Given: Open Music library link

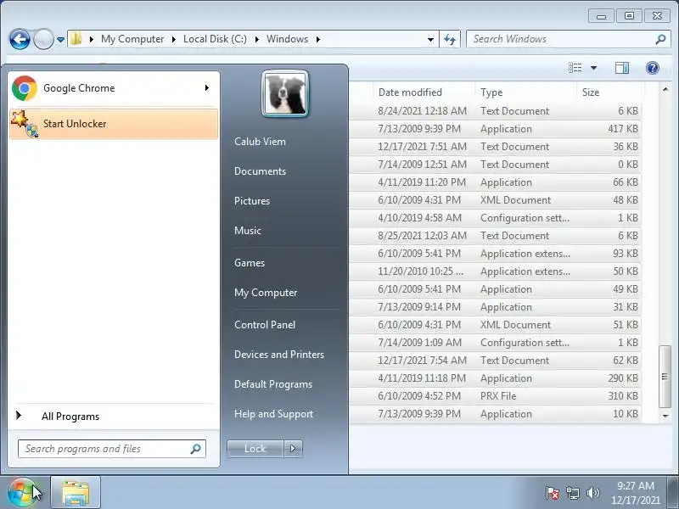Looking at the screenshot, I should [x=247, y=231].
